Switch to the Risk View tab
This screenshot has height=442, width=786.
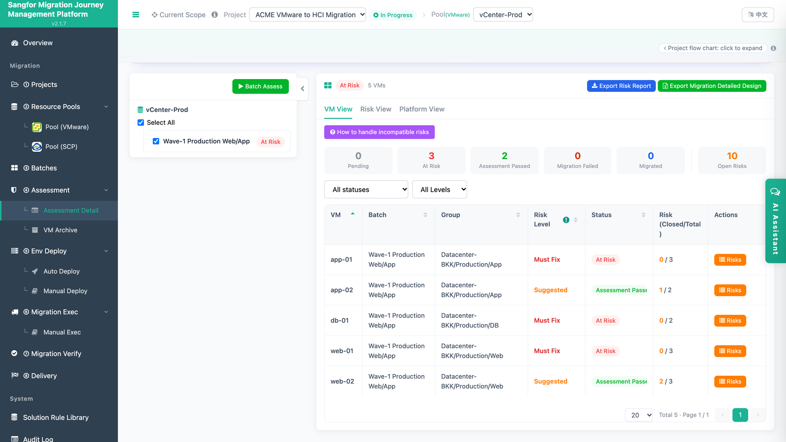click(x=376, y=109)
